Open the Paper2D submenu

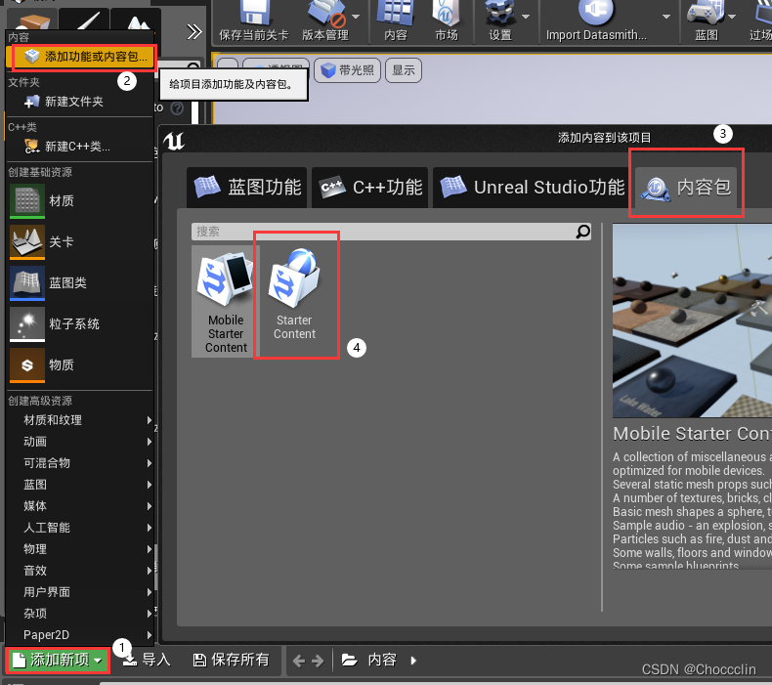pos(79,635)
